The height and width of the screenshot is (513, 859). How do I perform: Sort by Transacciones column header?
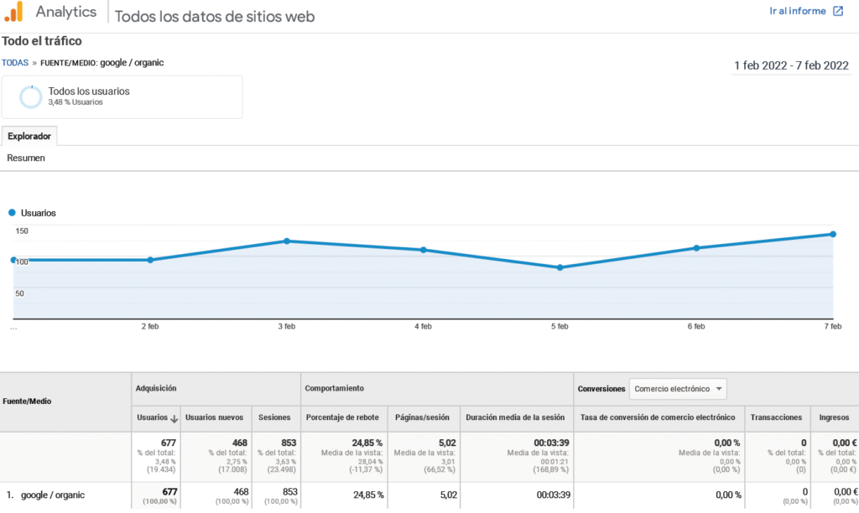point(776,417)
